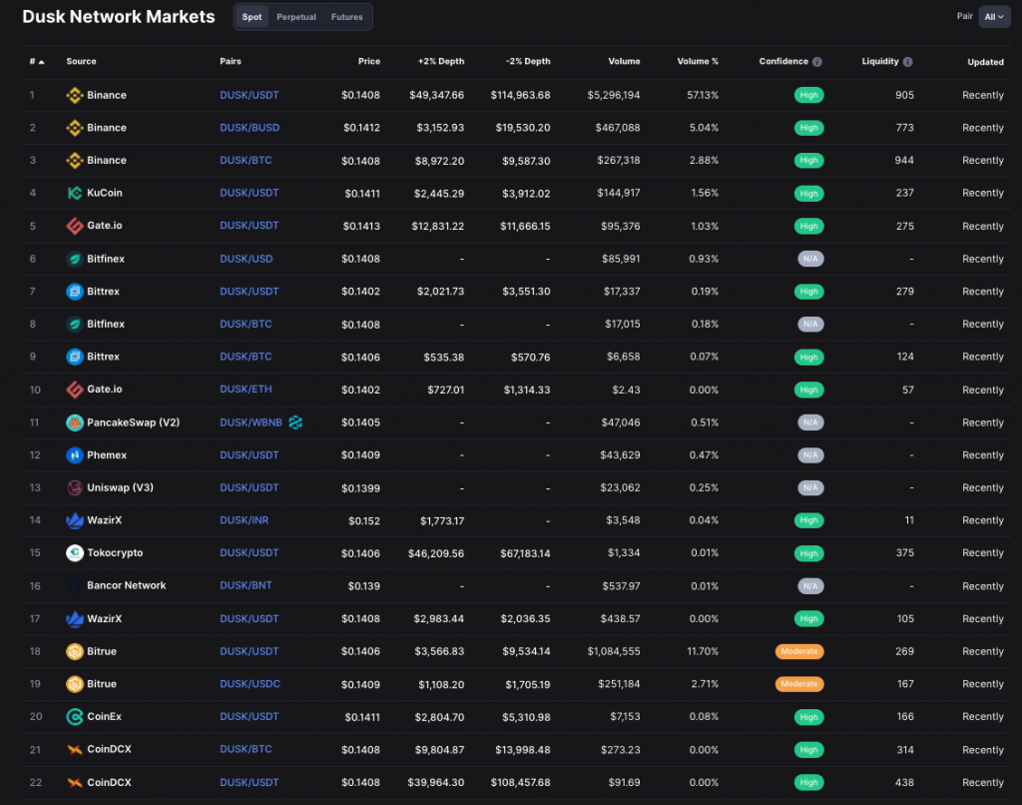Open the DUSK/BNT pair link
Viewport: 1022px width, 805px height.
[246, 586]
